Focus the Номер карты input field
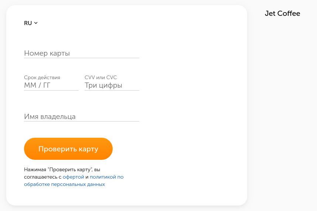This screenshot has width=317, height=211. tap(81, 53)
